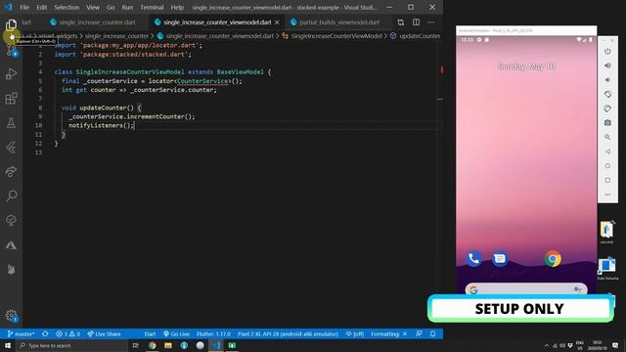Click Formatting status item
Image resolution: width=626 pixels, height=352 pixels.
click(389, 334)
